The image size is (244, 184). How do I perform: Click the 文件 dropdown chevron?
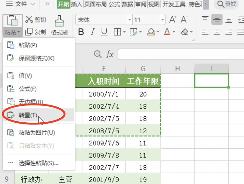[33, 4]
